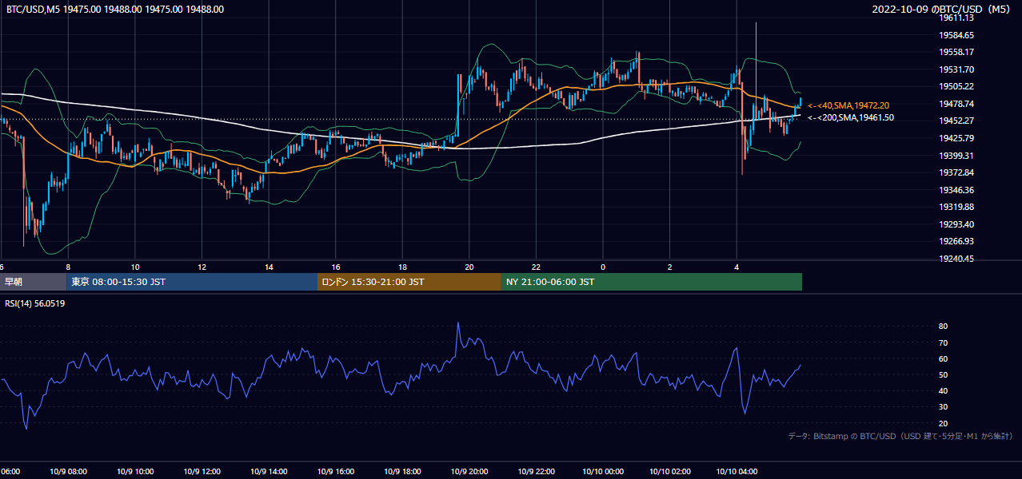This screenshot has width=1022, height=479.
Task: Click hour tick 16 under price chart
Action: tap(335, 267)
